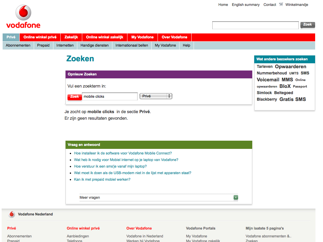Open the question about prepaid mobiel werken
This screenshot has height=242, width=323.
[102, 179]
